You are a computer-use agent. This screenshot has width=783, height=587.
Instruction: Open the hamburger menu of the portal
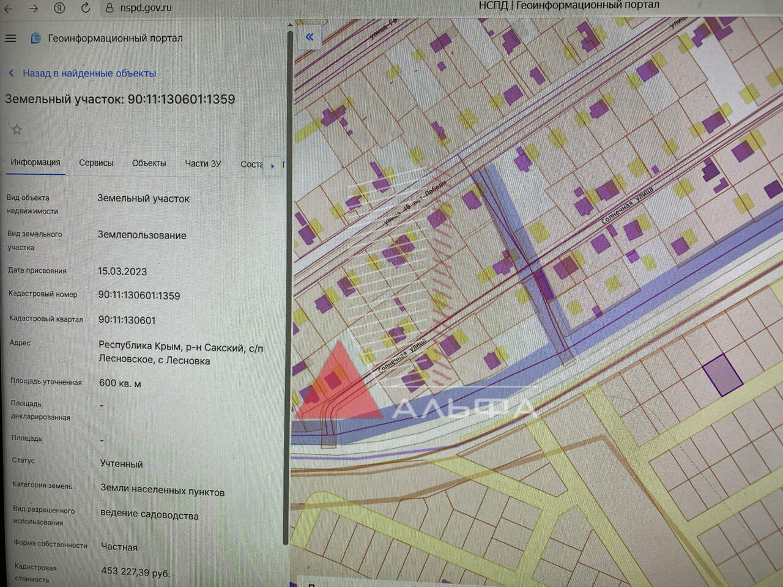pyautogui.click(x=10, y=38)
